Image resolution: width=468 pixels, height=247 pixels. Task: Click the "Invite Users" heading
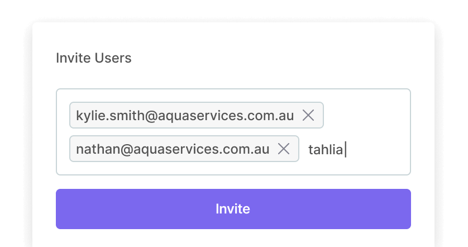point(94,58)
